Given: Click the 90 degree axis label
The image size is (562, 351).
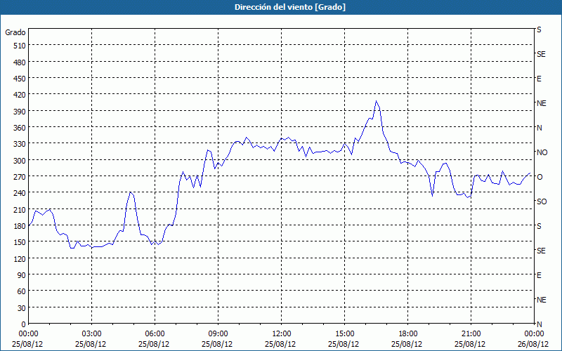Looking at the screenshot, I should pos(22,275).
